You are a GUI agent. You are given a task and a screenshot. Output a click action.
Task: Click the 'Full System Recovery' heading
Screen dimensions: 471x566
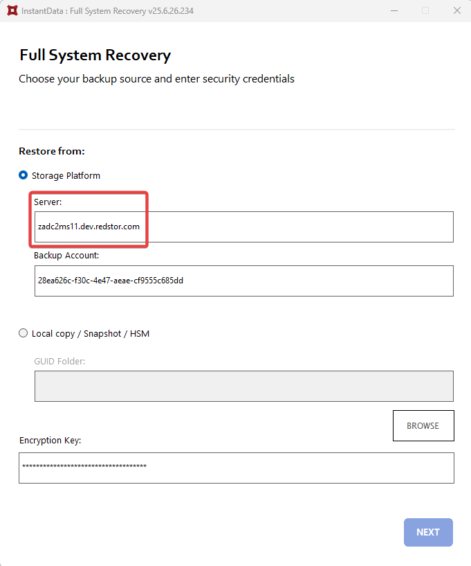tap(95, 55)
